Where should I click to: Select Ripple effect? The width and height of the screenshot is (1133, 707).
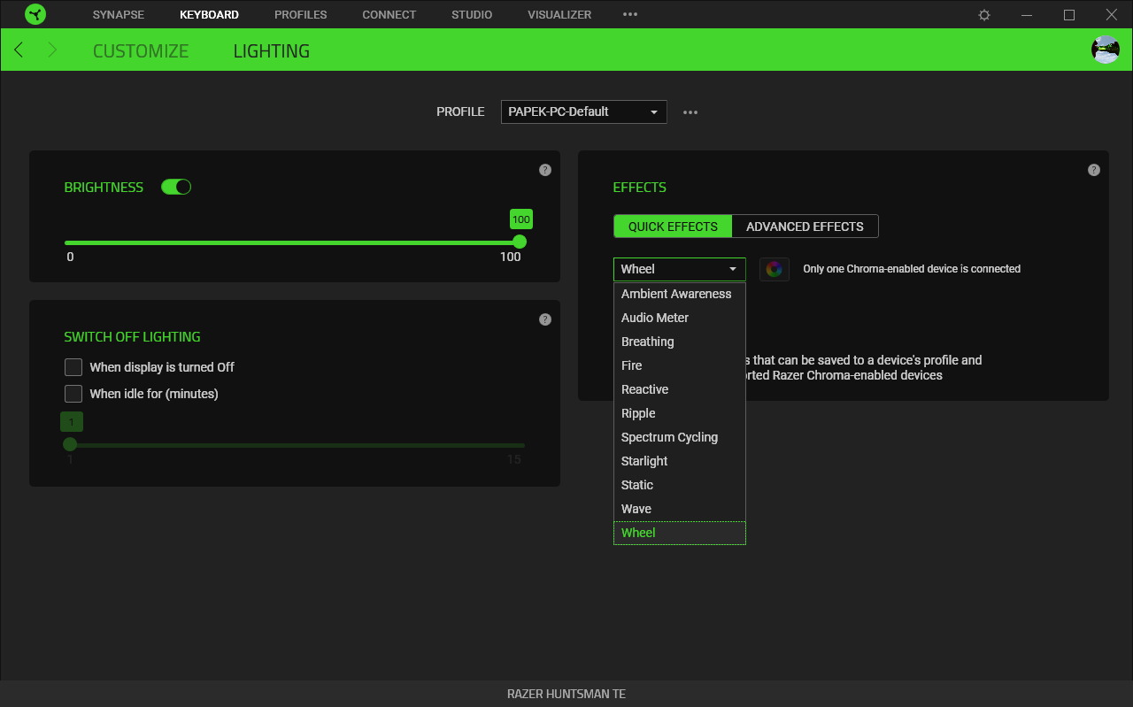point(680,413)
